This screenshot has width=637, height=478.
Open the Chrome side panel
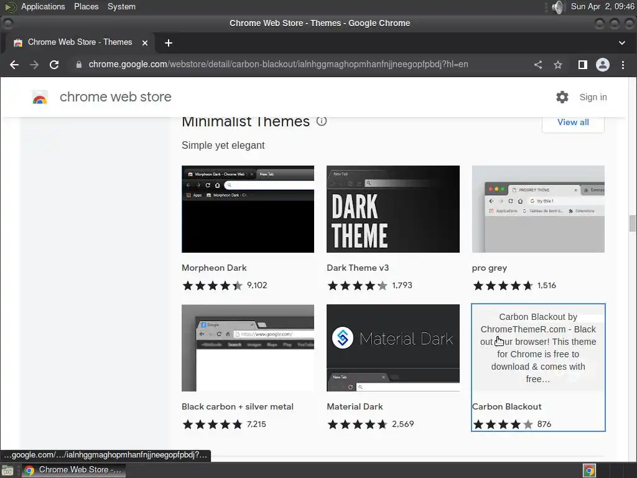point(582,65)
